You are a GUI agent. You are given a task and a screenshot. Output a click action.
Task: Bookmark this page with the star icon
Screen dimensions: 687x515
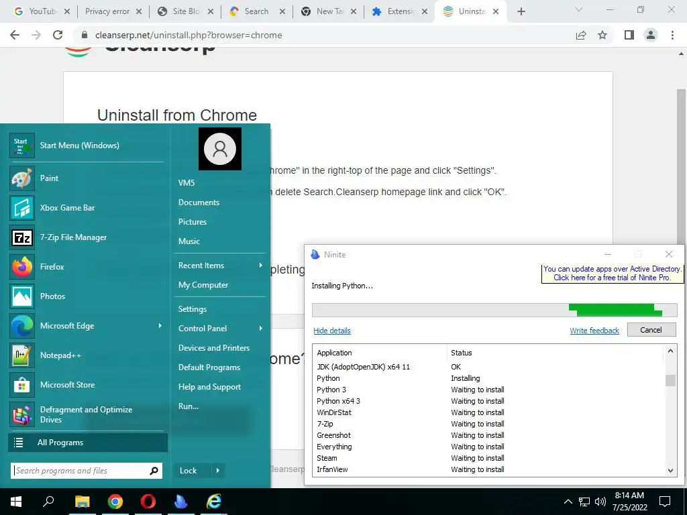(602, 35)
